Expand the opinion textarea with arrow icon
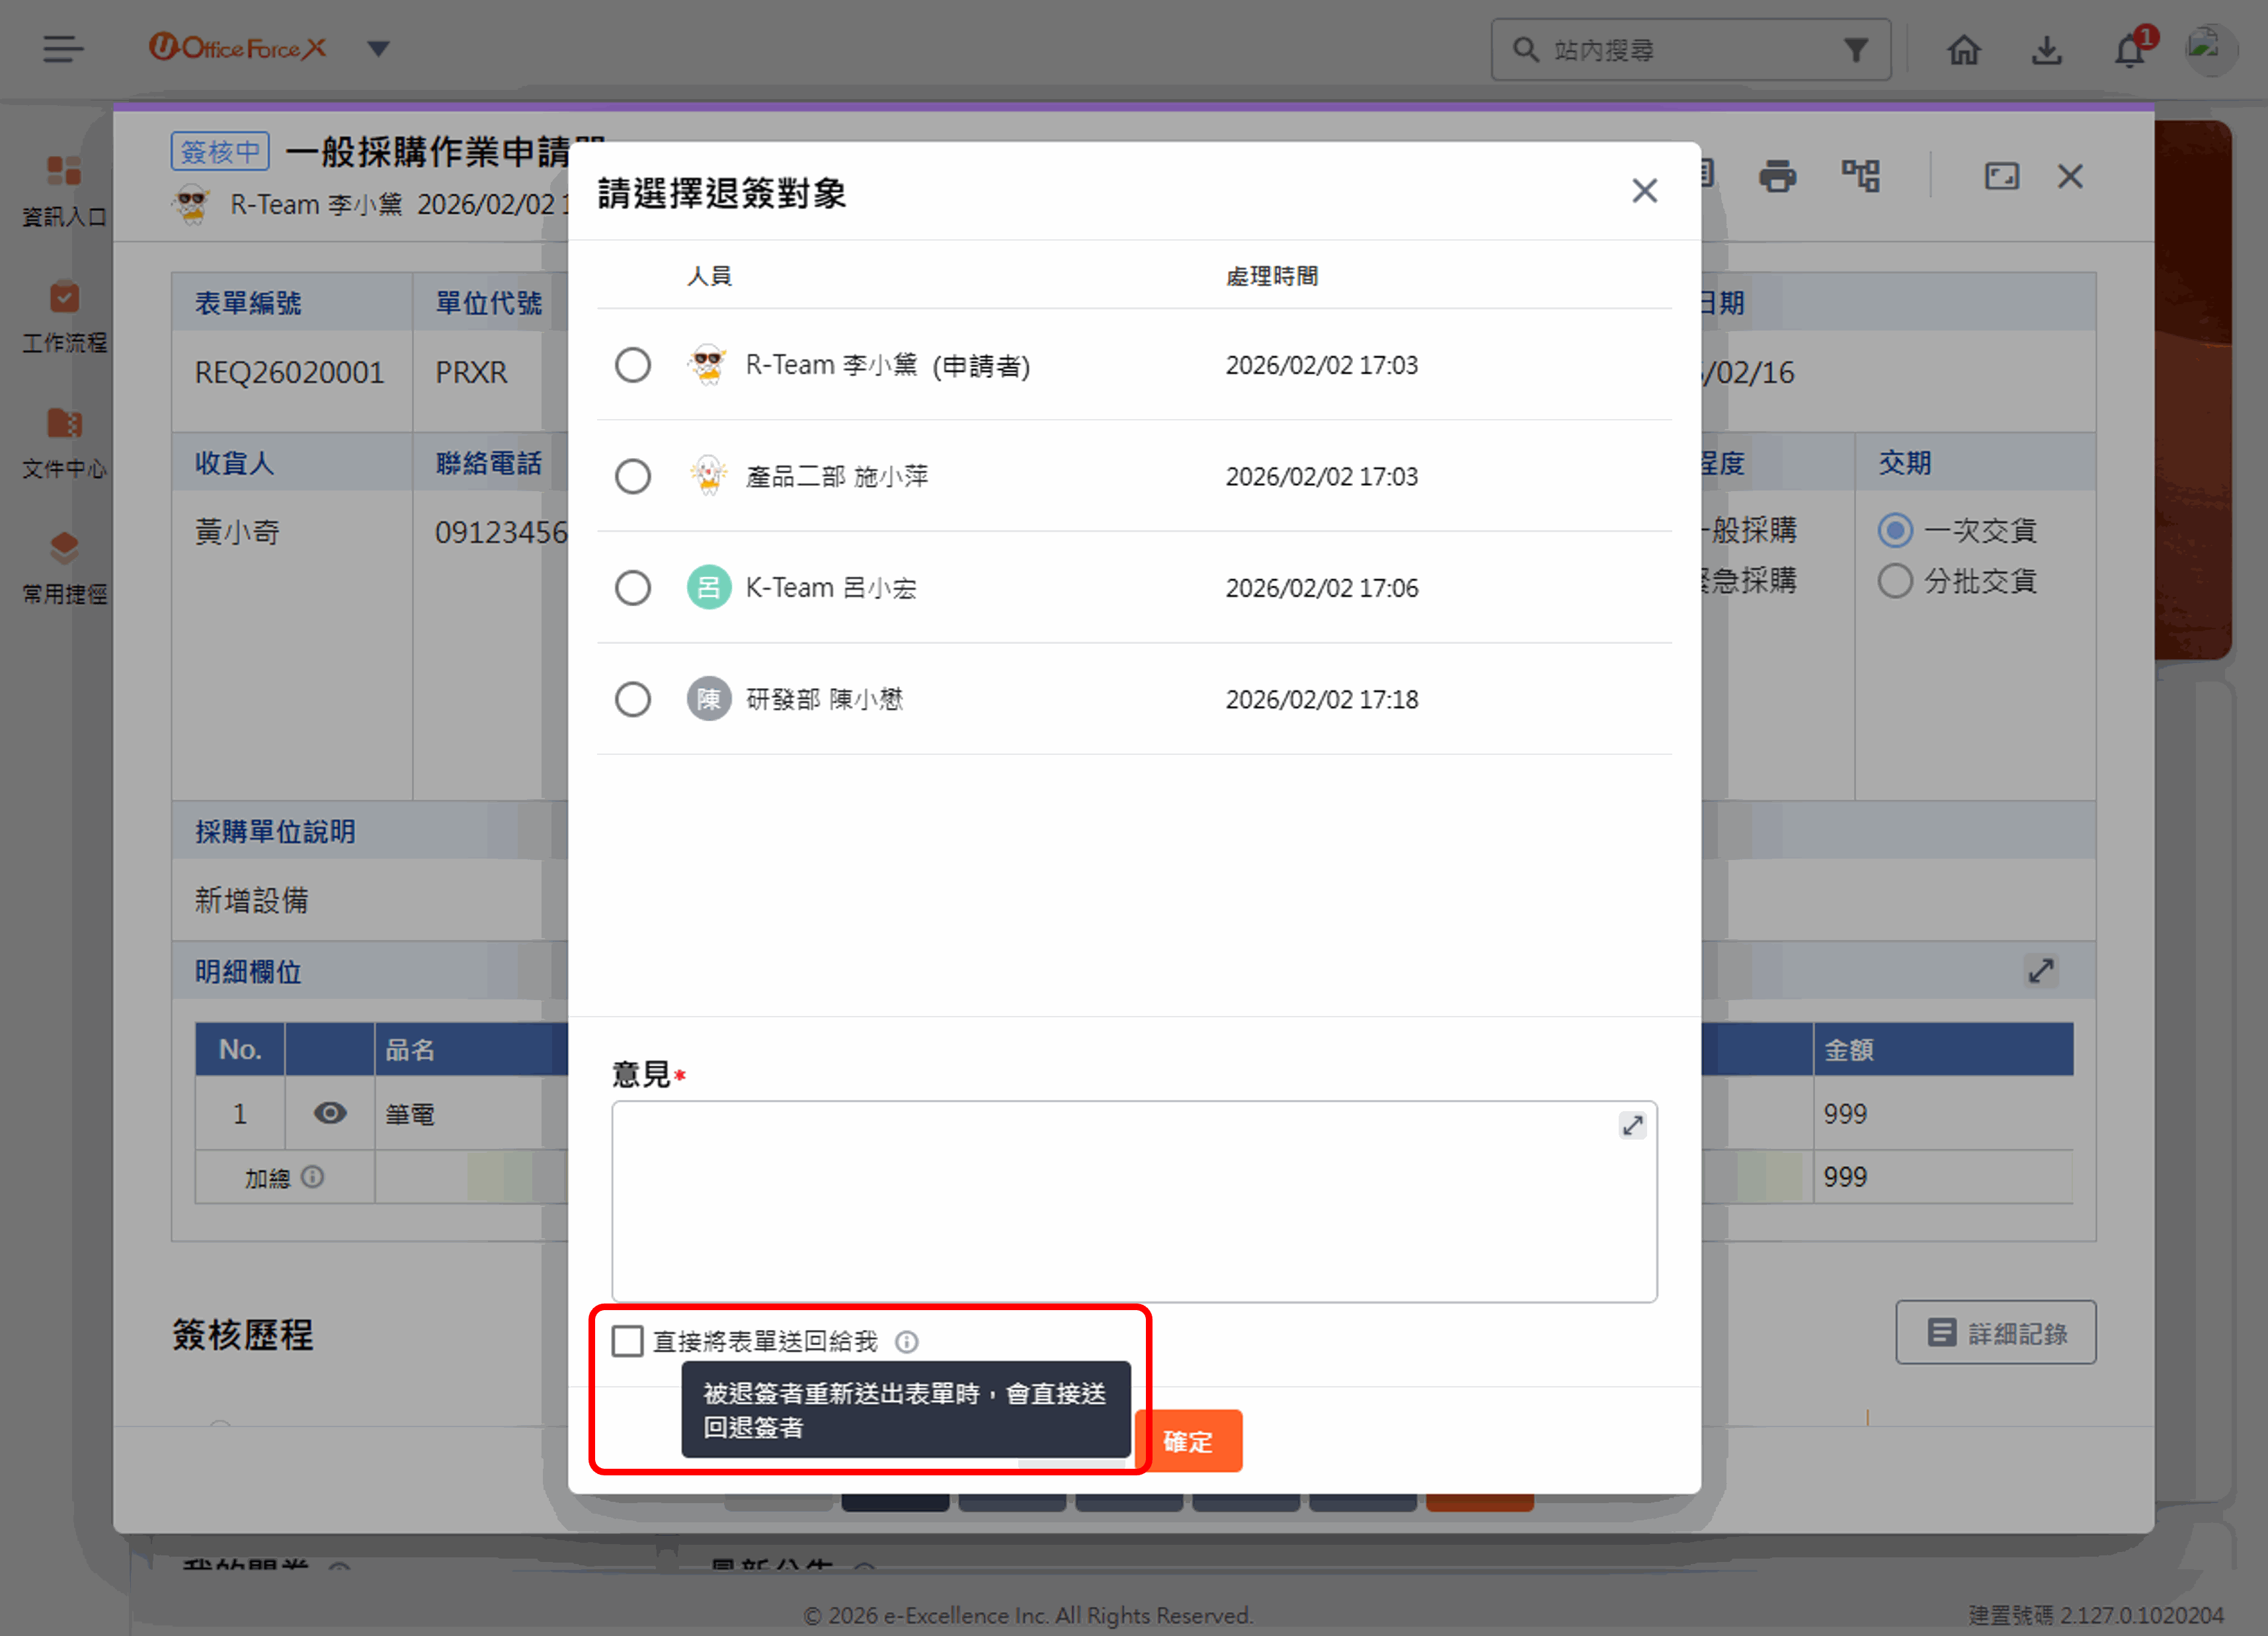 click(1632, 1125)
